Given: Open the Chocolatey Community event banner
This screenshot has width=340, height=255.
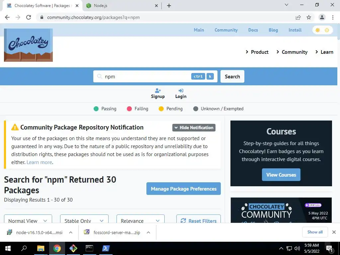Looking at the screenshot, I should [281, 210].
